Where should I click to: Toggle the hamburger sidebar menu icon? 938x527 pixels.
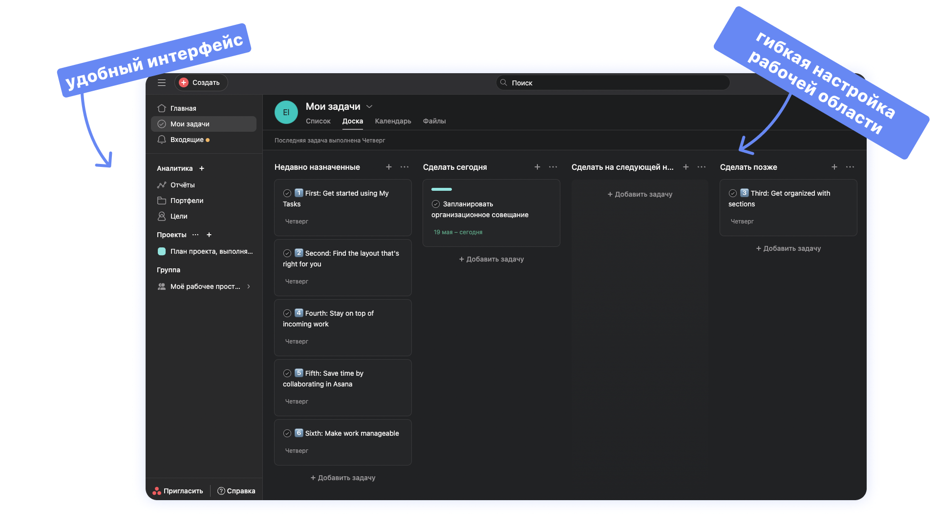coord(162,82)
